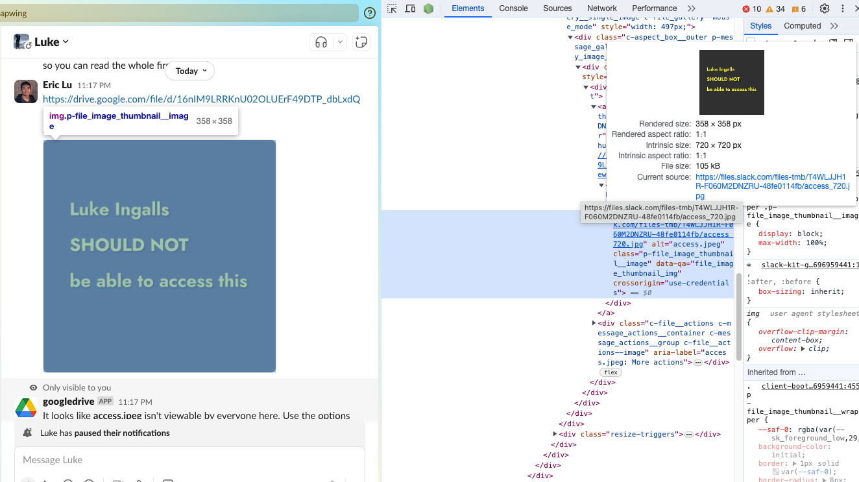The height and width of the screenshot is (482, 859).
Task: Expand the resize-triggers div node
Action: [555, 434]
